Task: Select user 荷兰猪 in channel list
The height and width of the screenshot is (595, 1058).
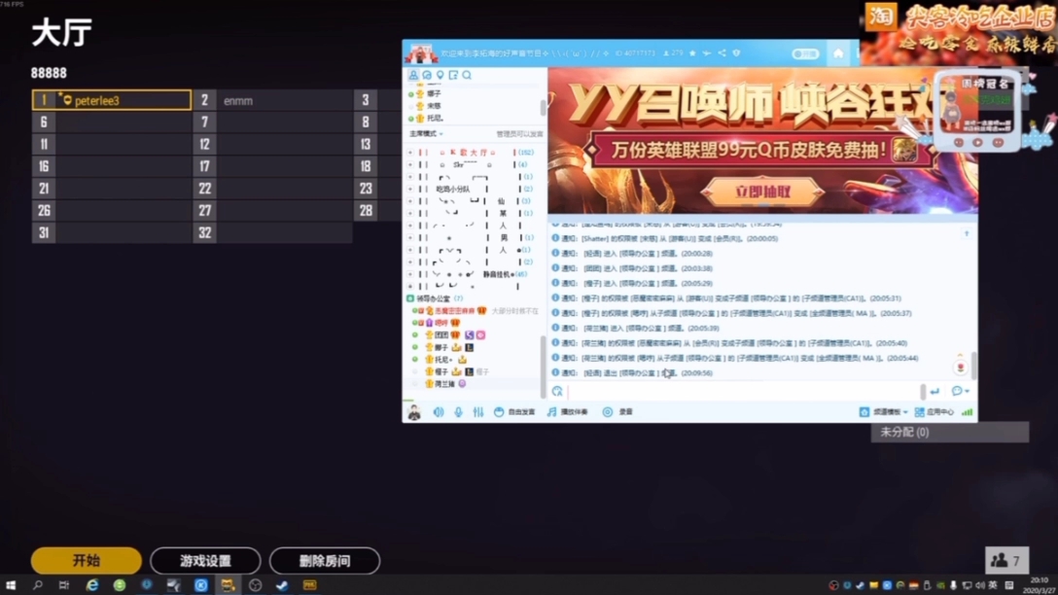Action: tap(444, 384)
